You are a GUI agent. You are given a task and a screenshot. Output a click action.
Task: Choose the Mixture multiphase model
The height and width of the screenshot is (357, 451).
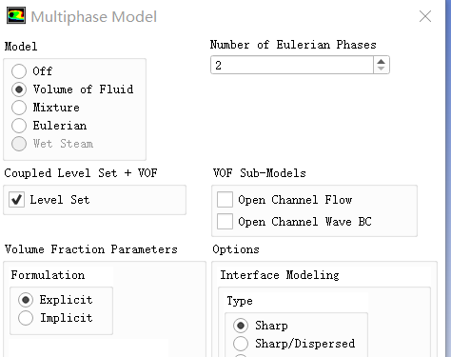coord(19,108)
